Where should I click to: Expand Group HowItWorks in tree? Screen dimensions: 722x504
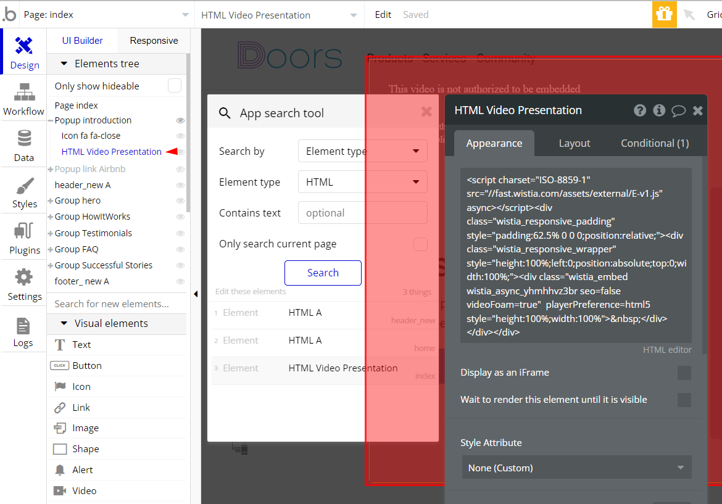click(x=50, y=217)
